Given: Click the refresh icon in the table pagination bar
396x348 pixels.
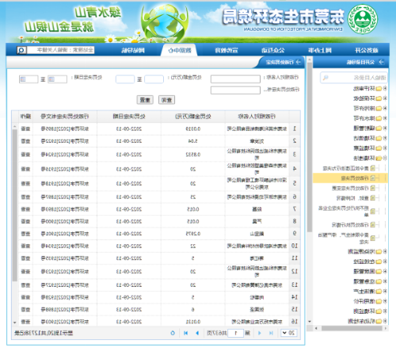Looking at the screenshot, I should (x=173, y=333).
